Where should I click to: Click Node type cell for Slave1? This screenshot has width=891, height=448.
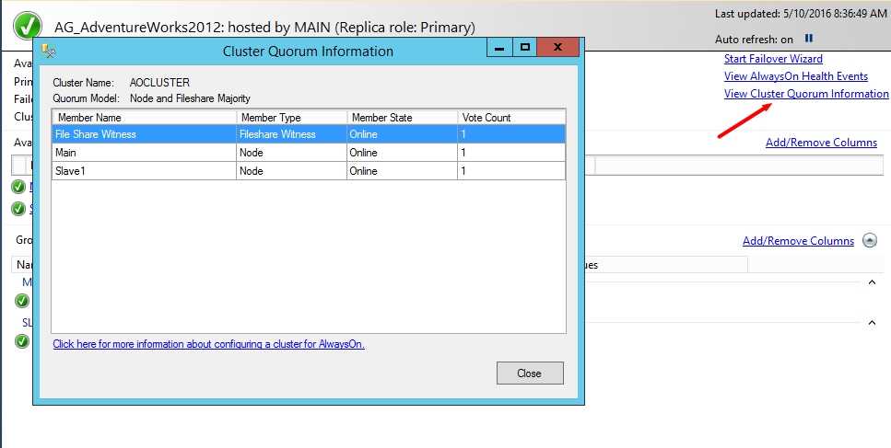point(291,171)
